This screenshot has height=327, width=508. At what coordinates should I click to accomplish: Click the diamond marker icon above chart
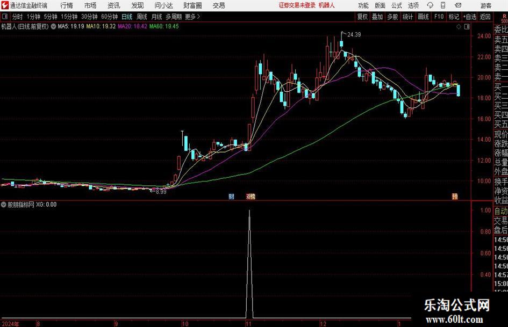click(x=459, y=27)
